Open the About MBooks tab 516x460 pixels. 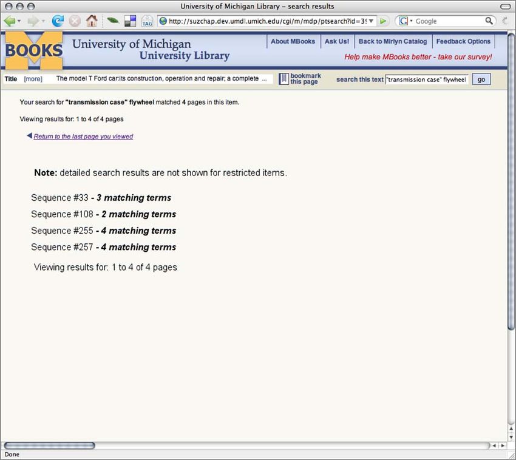click(293, 41)
